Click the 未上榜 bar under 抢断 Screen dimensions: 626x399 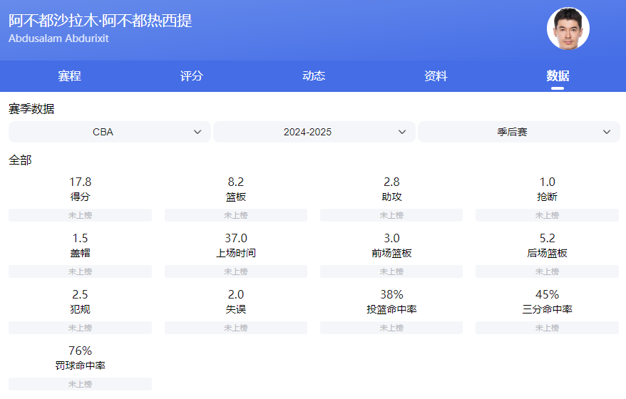(548, 215)
